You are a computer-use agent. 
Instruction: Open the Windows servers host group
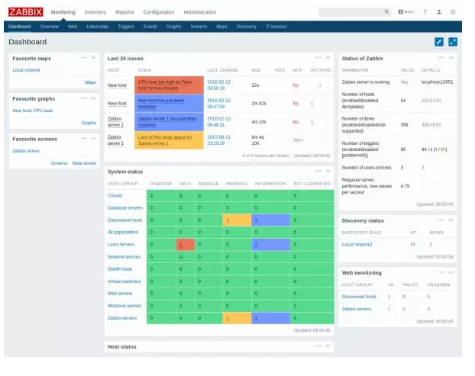click(x=124, y=306)
